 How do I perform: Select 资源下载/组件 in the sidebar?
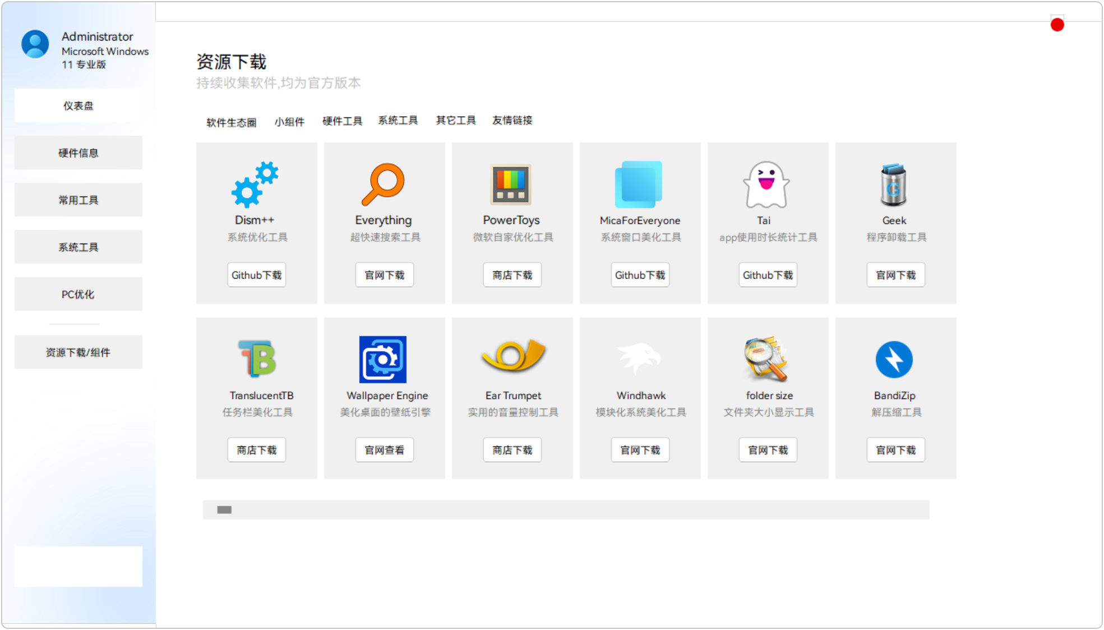[x=78, y=352]
